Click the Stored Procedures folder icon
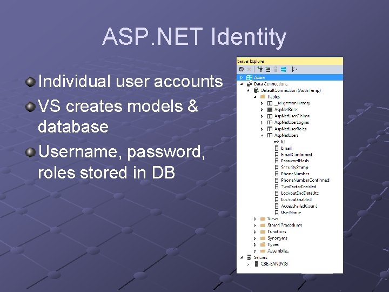 pos(263,225)
